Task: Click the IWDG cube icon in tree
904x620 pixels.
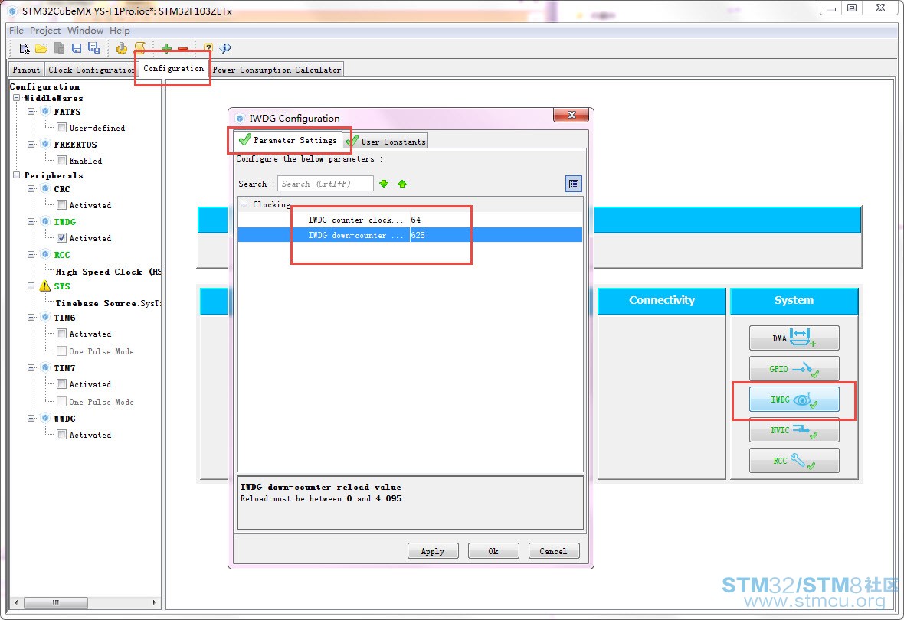Action: coord(45,221)
